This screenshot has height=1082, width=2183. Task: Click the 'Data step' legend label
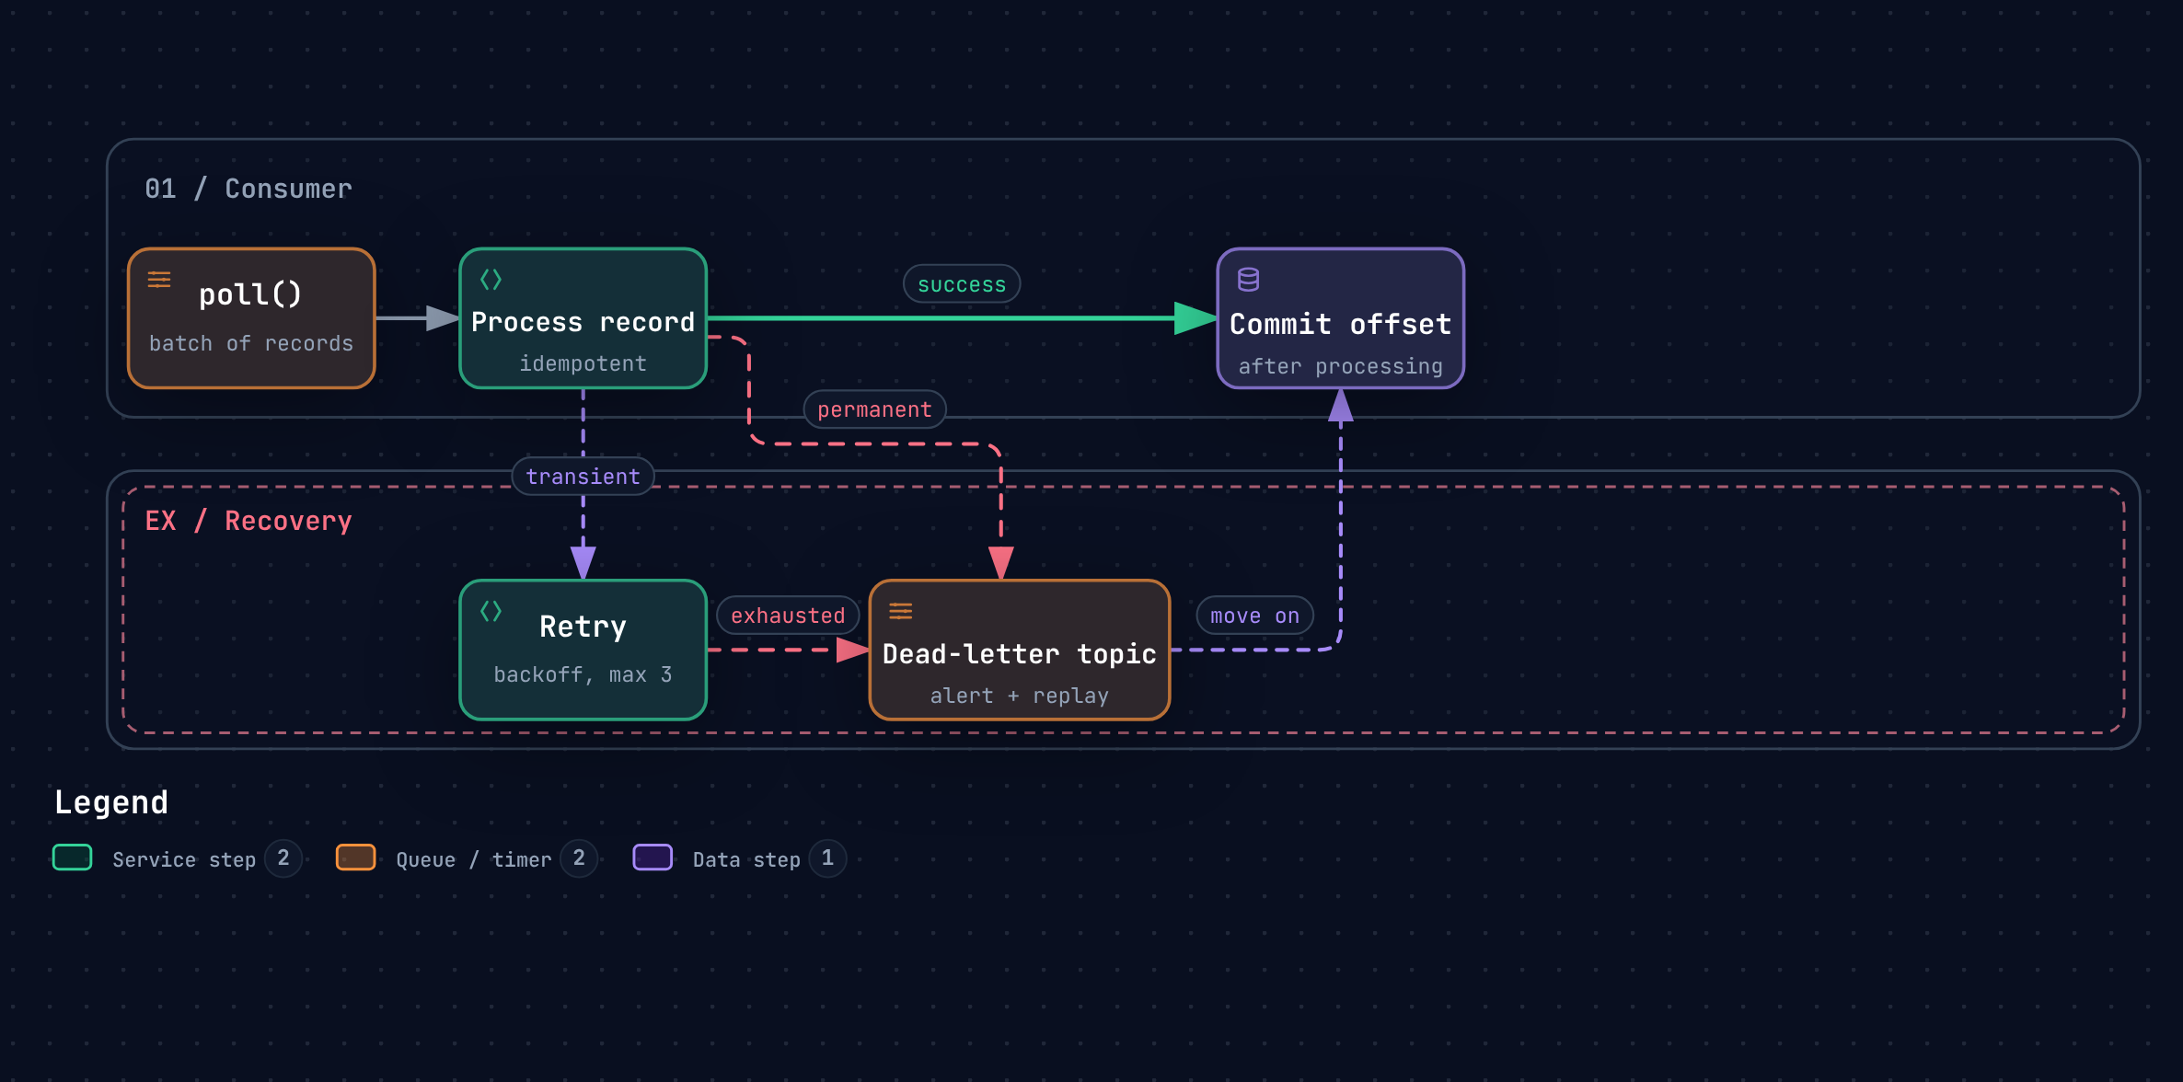coord(746,859)
